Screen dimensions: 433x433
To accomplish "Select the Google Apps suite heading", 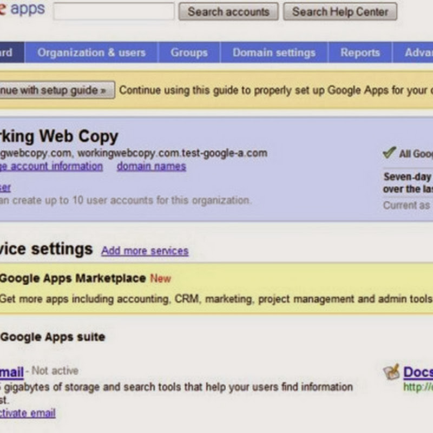I will tap(53, 337).
